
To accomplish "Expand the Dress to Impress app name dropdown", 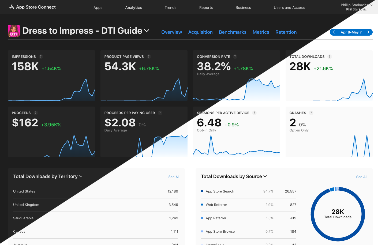I will click(147, 31).
